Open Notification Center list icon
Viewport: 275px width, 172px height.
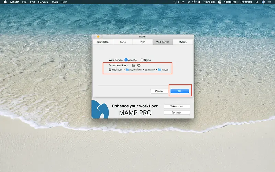pyautogui.click(x=269, y=2)
